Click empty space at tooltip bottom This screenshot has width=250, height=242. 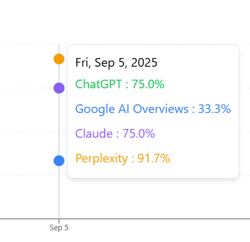pyautogui.click(x=153, y=172)
